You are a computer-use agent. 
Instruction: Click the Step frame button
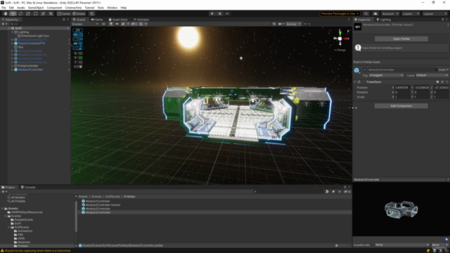coord(227,13)
